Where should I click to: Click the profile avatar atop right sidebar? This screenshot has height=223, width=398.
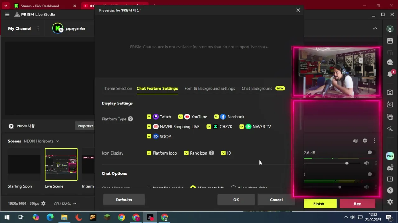[390, 29]
